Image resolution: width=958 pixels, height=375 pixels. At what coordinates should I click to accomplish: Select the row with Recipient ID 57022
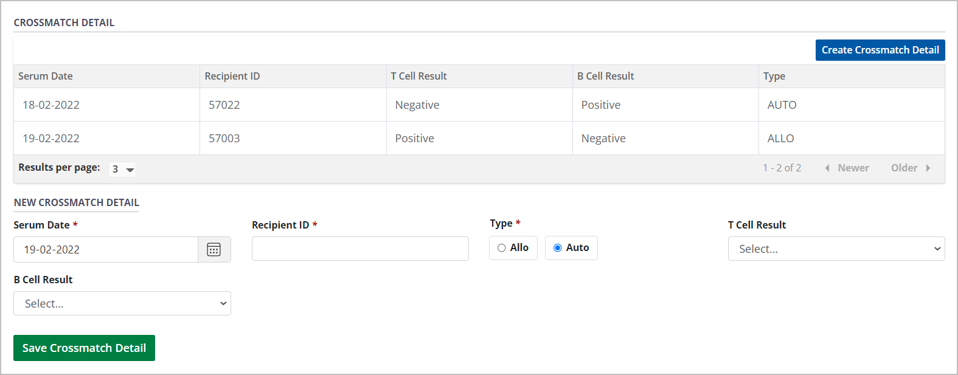pos(224,105)
